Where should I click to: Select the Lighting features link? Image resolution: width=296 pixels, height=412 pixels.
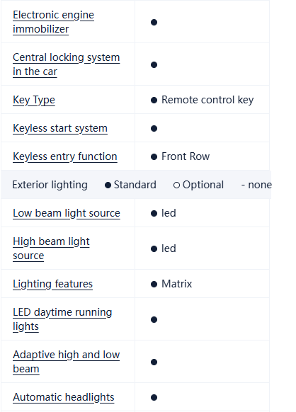53,284
